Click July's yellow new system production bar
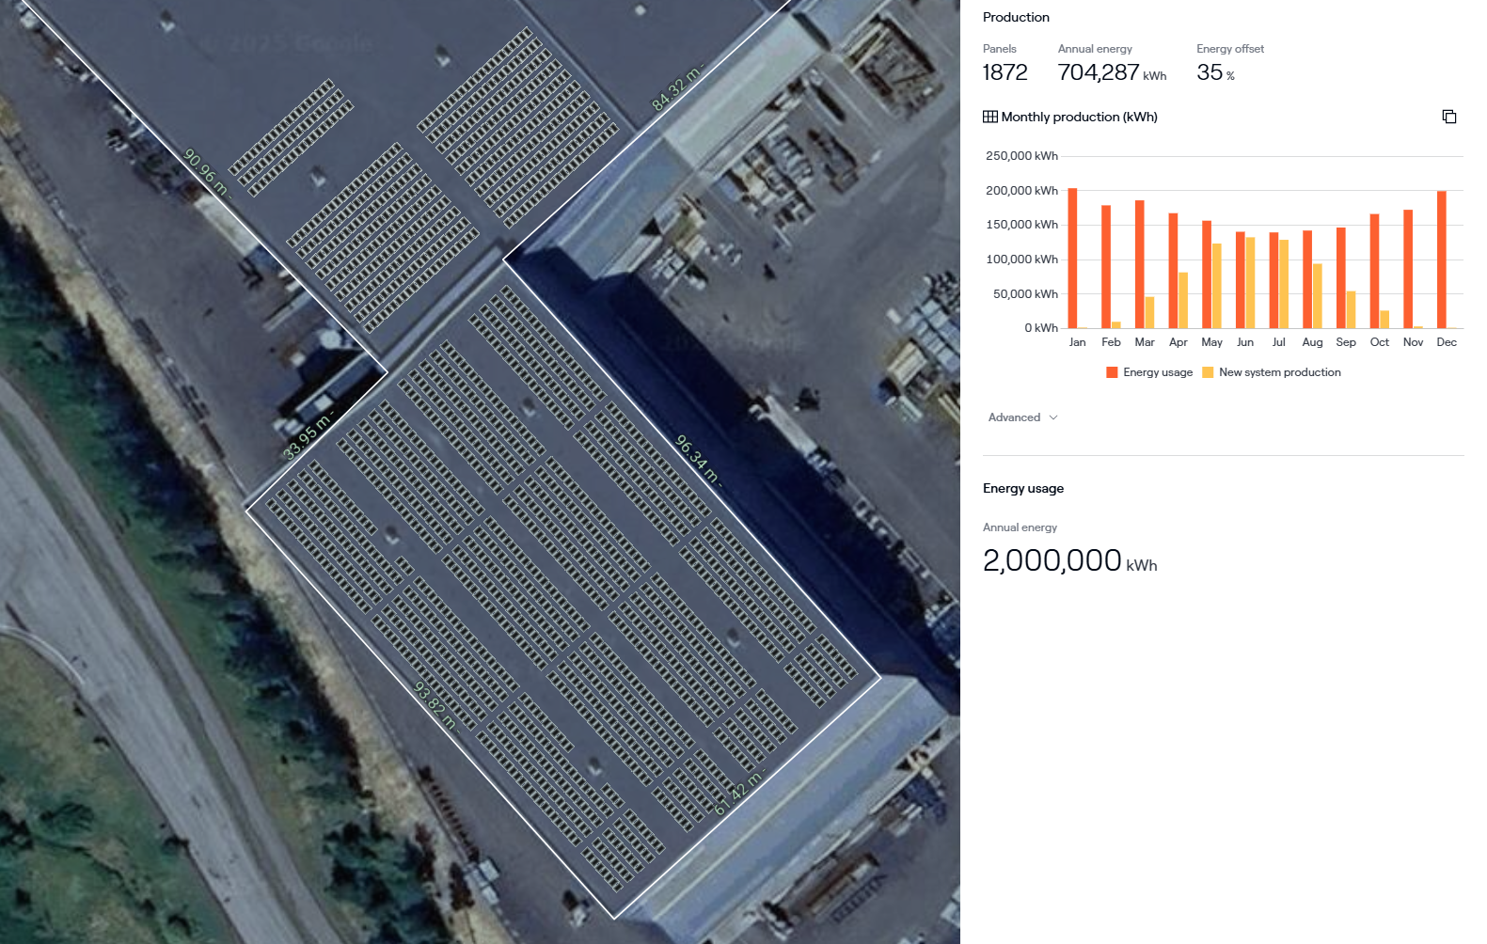This screenshot has width=1487, height=944. point(1284,284)
